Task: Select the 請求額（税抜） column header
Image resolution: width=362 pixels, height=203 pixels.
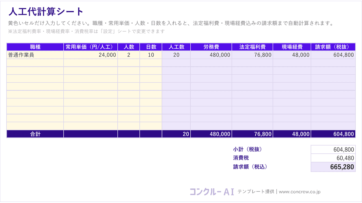Action: [333, 47]
